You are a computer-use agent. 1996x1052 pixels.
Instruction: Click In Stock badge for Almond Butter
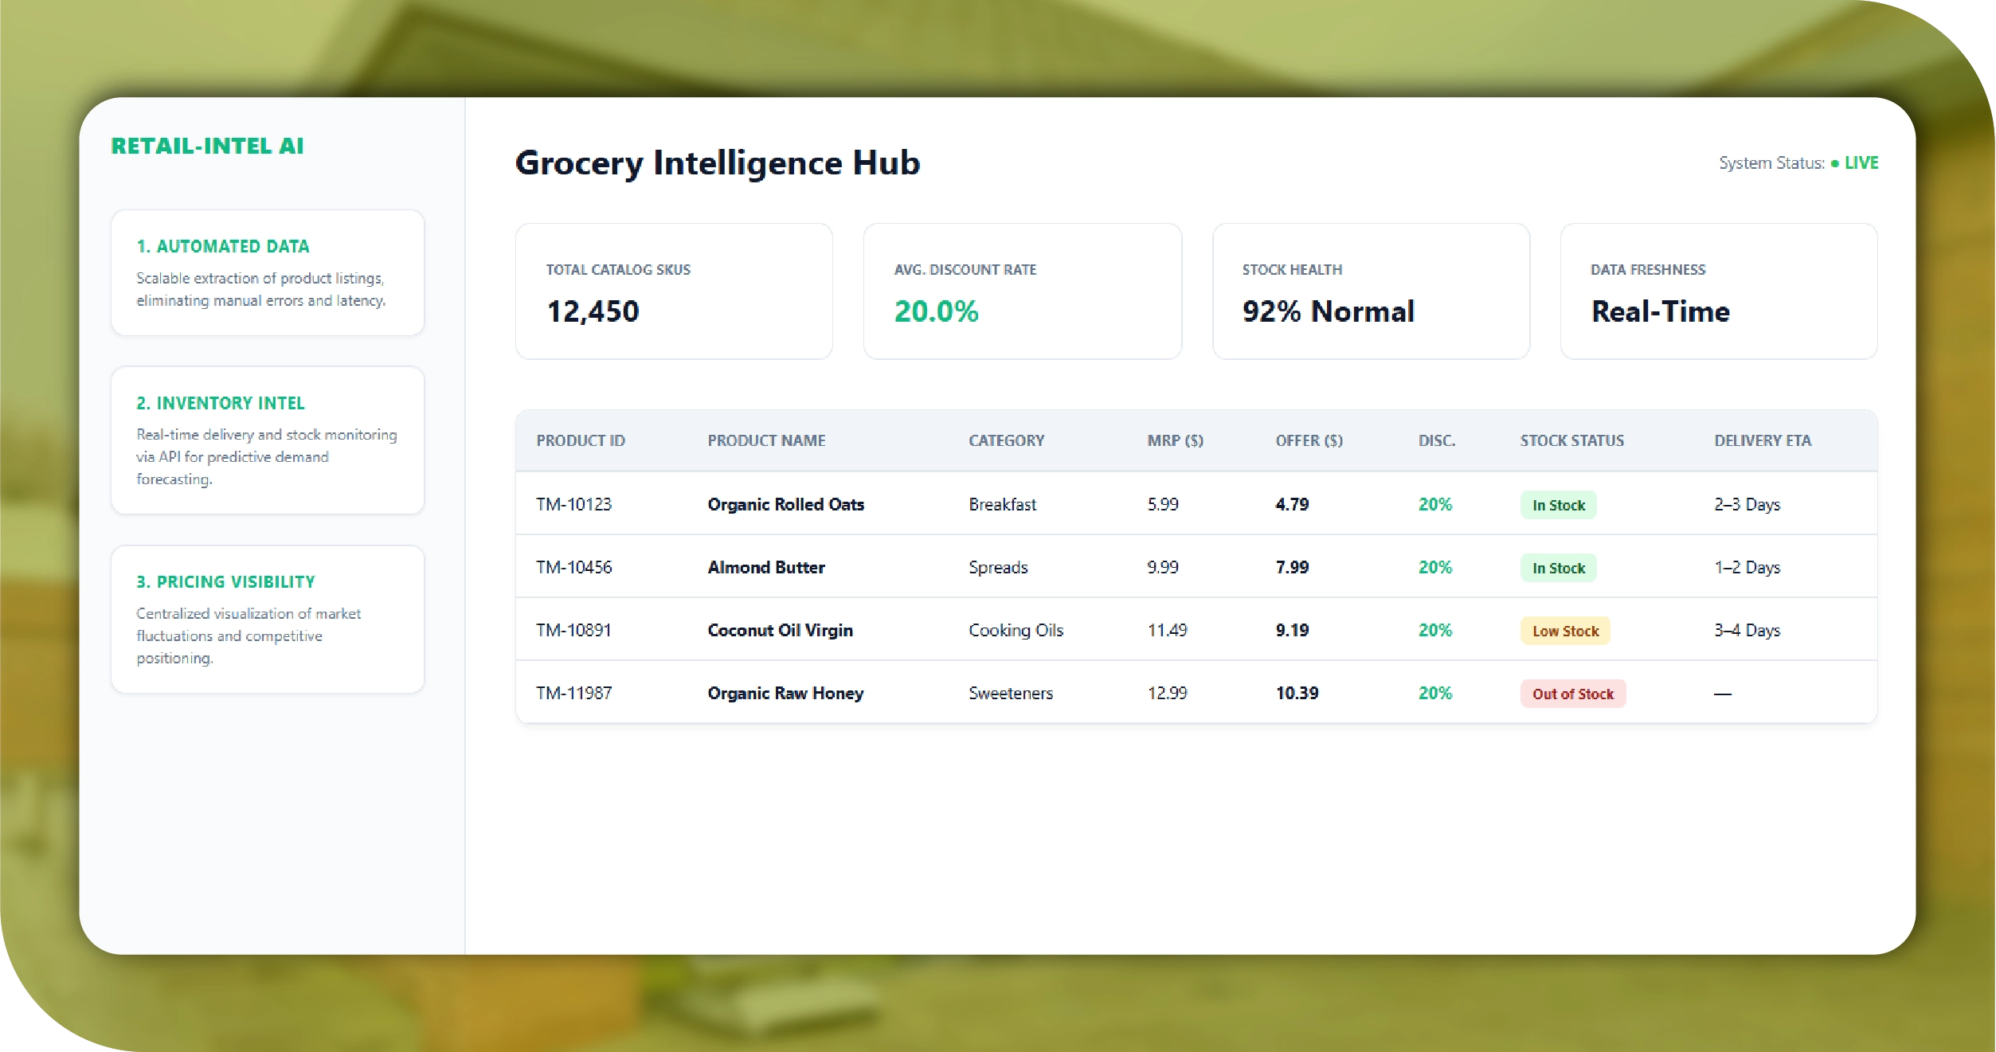pos(1558,568)
